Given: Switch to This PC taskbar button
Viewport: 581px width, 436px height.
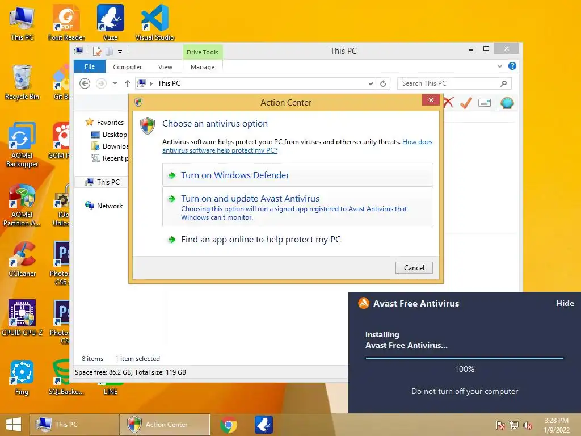Looking at the screenshot, I should pos(74,425).
